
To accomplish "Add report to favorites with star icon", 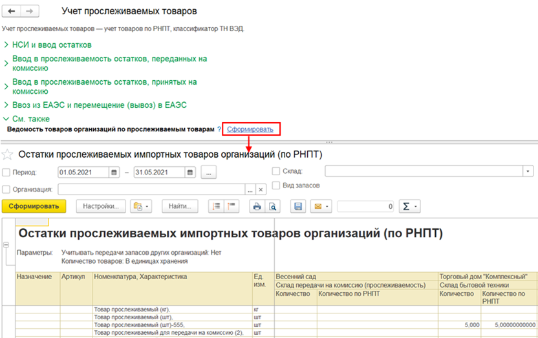I will pos(8,154).
